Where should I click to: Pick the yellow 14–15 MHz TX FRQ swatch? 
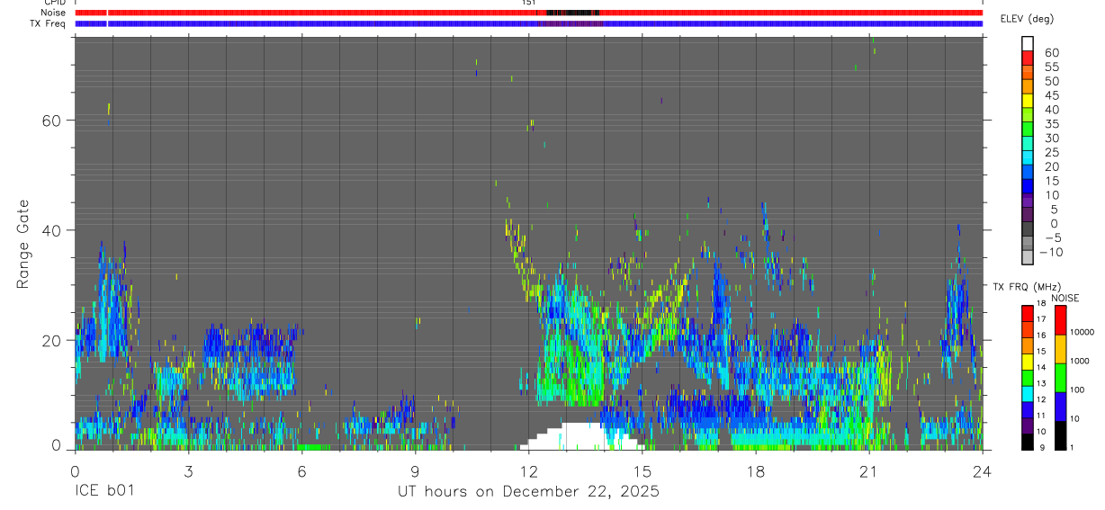[x=1028, y=361]
